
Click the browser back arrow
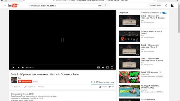[x=2, y=1]
